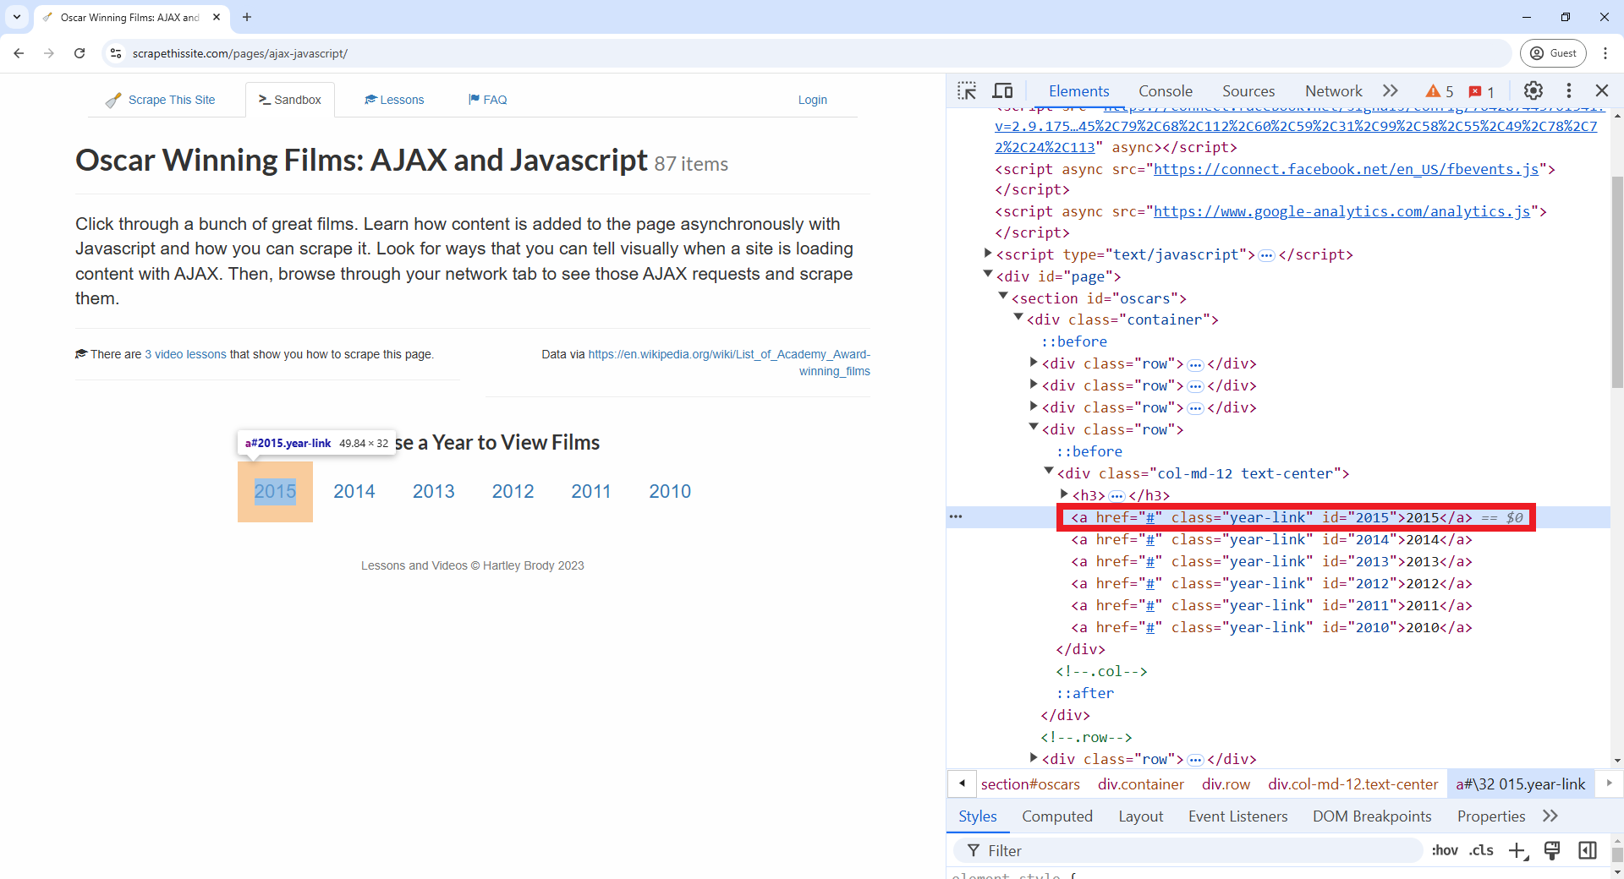This screenshot has height=879, width=1624.
Task: Switch to the Console tab
Action: [x=1165, y=90]
